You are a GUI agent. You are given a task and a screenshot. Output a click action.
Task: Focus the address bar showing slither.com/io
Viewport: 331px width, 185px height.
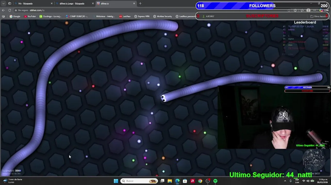37,10
